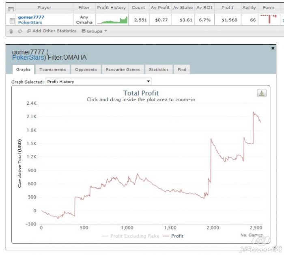Open gomer7777 player link
The image size is (284, 255).
coord(31,17)
